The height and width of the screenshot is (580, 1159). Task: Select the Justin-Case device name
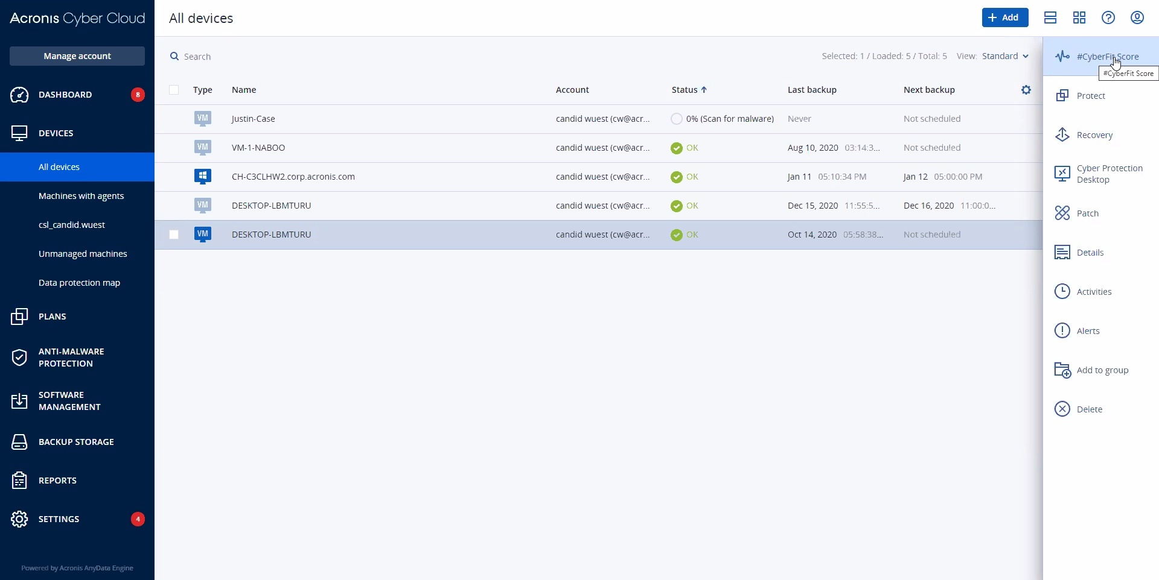click(x=254, y=119)
